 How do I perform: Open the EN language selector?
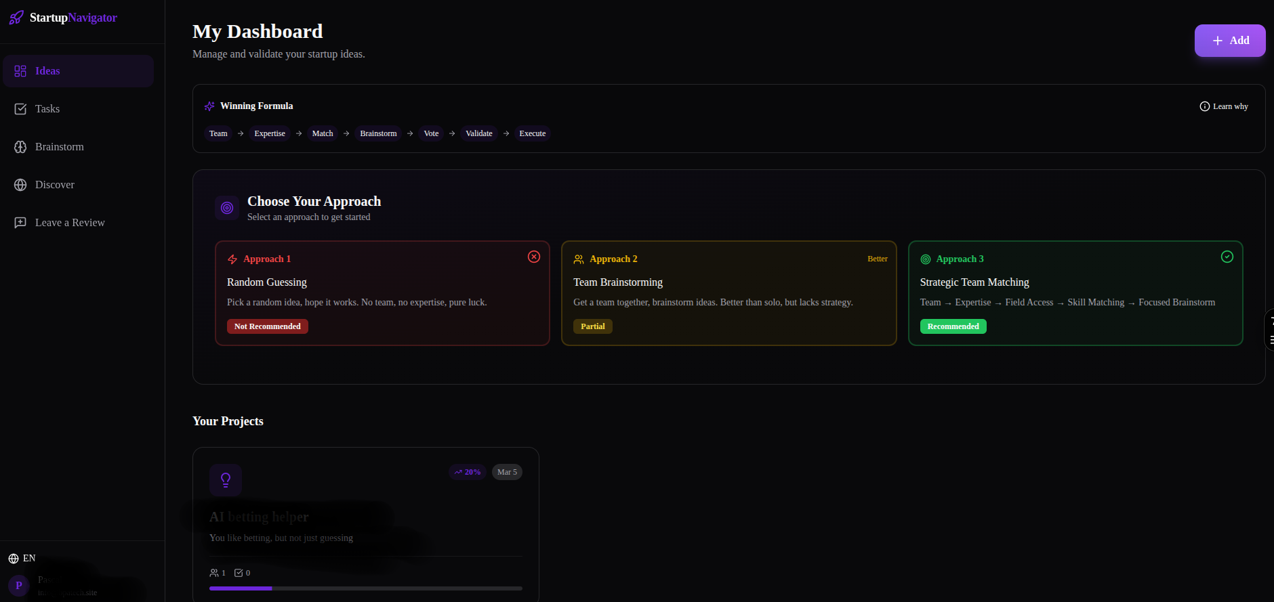[x=22, y=559]
